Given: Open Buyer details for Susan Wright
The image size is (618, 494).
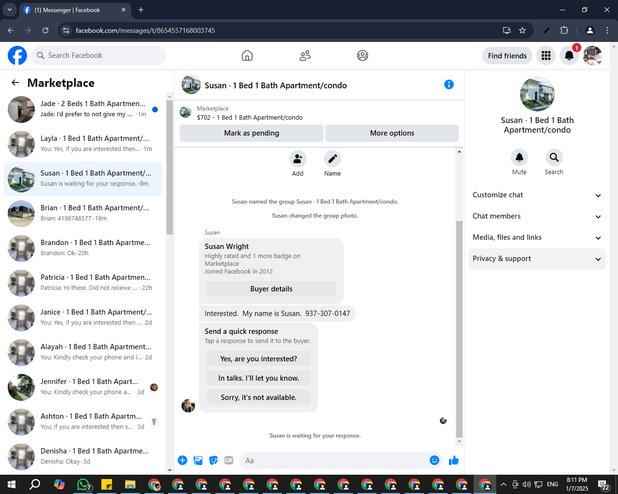Looking at the screenshot, I should tap(271, 289).
